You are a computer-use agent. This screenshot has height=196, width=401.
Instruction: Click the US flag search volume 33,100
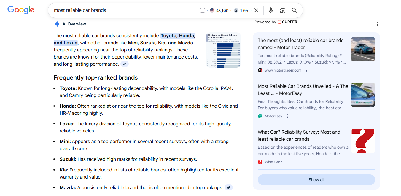coord(219,10)
